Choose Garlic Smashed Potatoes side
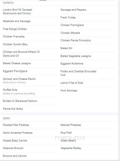This screenshot has height=161, width=120. tap(18, 133)
